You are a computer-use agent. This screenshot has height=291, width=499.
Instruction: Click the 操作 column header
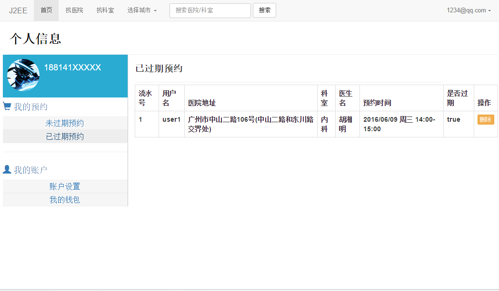point(486,98)
